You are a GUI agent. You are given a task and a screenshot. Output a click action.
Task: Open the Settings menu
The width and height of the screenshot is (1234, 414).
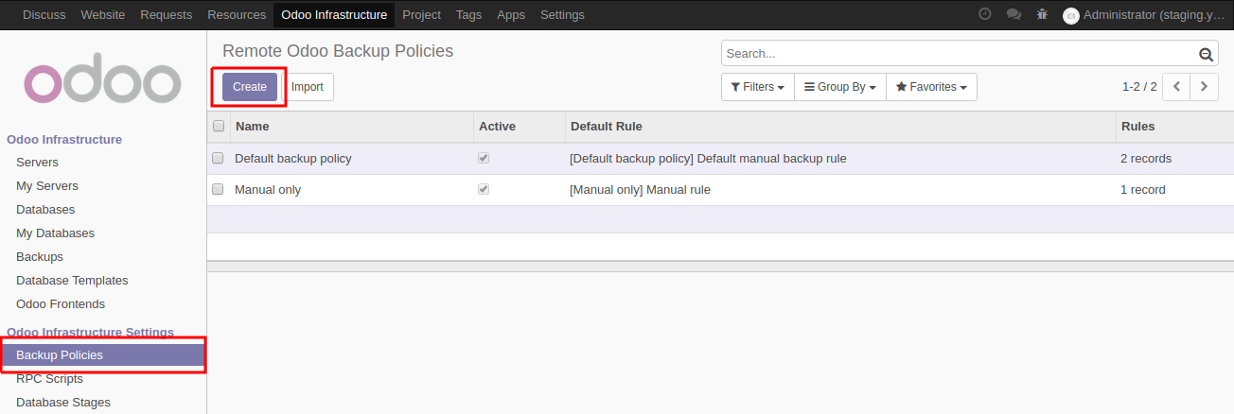click(562, 14)
